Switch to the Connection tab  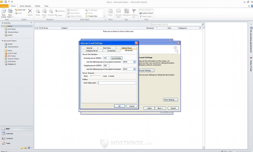point(111,50)
